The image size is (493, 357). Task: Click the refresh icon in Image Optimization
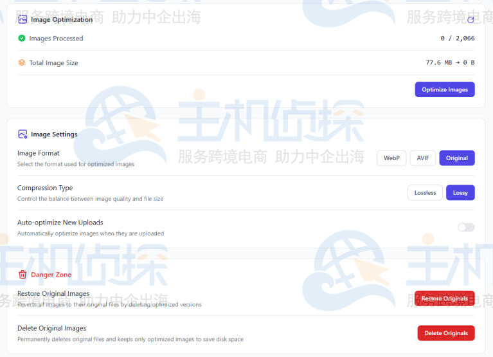click(471, 20)
